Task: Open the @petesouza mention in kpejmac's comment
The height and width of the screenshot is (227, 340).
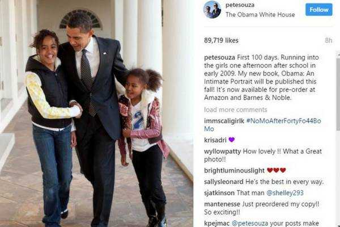Action: click(250, 224)
